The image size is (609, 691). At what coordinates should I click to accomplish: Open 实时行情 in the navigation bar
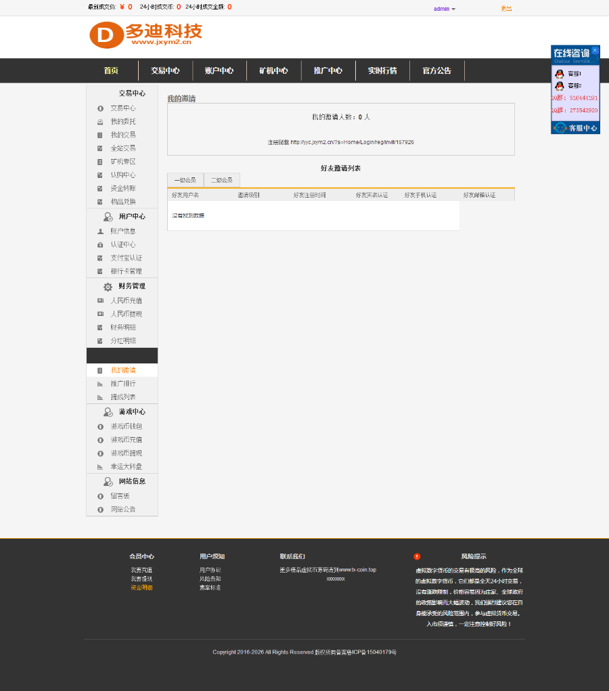coord(382,70)
